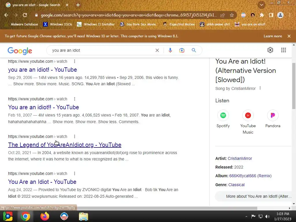Open the Espectral McGee bookmark

[x=179, y=24]
